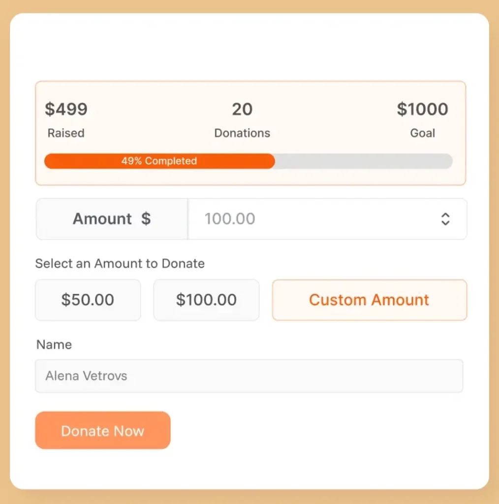Click the amount stepper down arrow

click(x=445, y=223)
